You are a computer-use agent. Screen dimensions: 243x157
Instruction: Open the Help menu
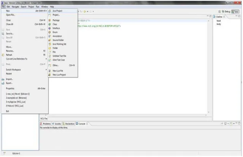[52, 7]
